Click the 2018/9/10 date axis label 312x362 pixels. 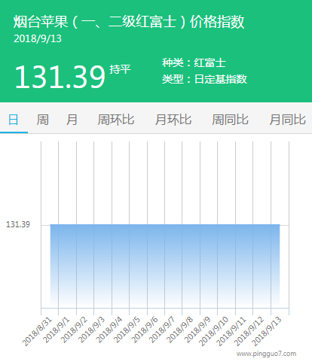coord(214,331)
